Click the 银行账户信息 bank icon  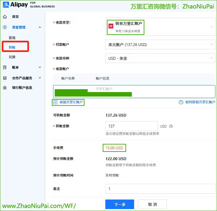[x=5, y=88]
